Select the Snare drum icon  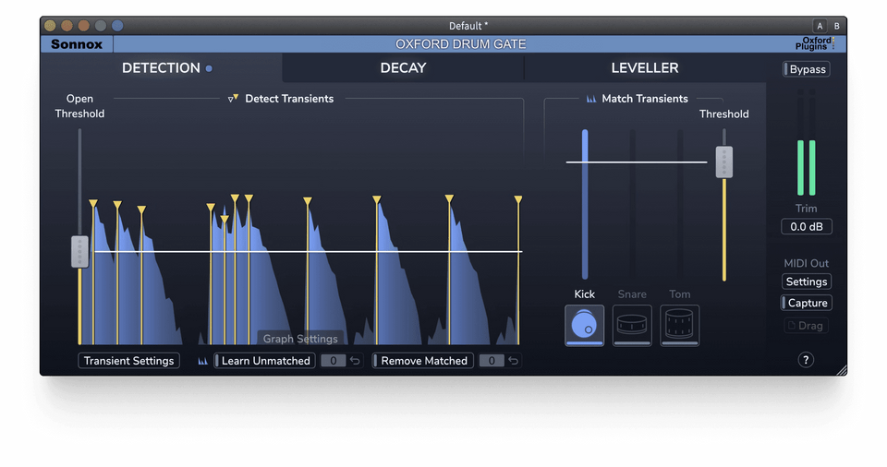632,325
